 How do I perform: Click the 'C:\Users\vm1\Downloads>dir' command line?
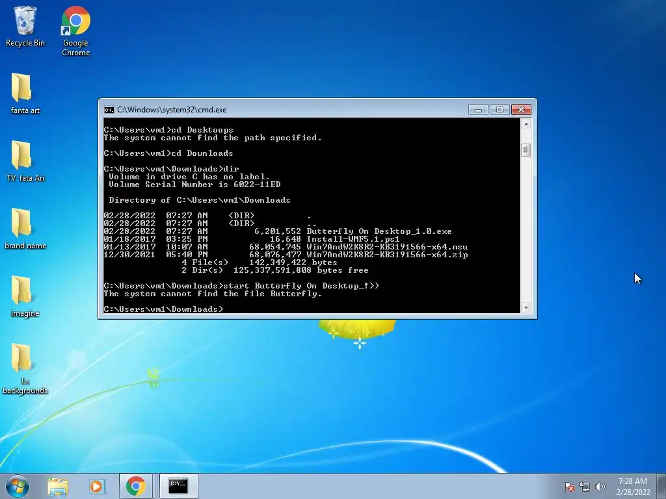(171, 169)
